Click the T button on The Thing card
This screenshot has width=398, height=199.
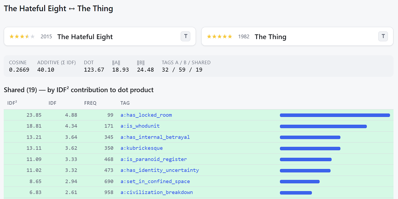click(383, 36)
